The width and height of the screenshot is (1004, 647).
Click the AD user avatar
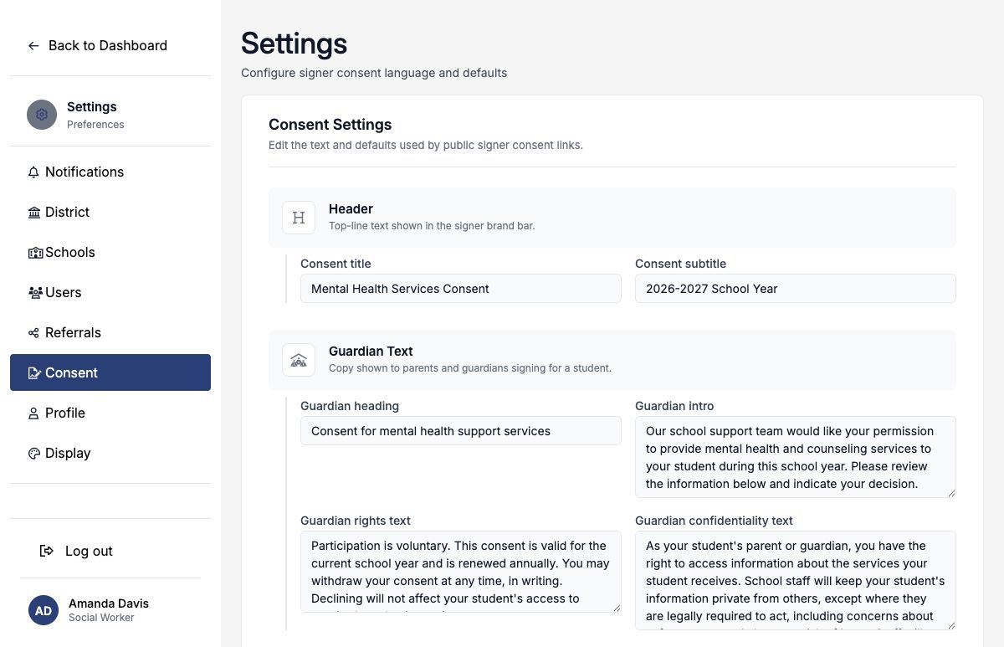44,610
